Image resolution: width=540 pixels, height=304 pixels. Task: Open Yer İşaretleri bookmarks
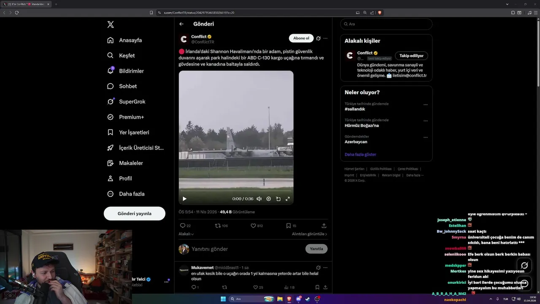click(128, 132)
